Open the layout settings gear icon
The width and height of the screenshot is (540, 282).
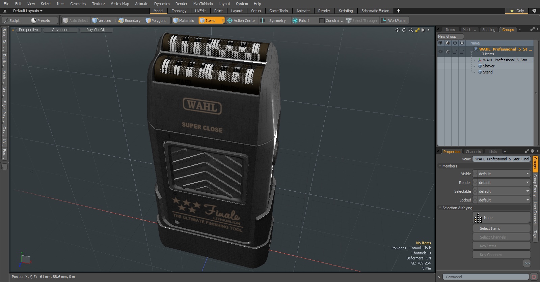pos(534,11)
